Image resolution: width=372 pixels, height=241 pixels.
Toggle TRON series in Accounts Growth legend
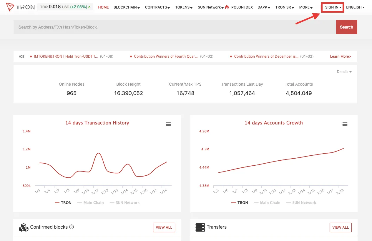(240, 203)
